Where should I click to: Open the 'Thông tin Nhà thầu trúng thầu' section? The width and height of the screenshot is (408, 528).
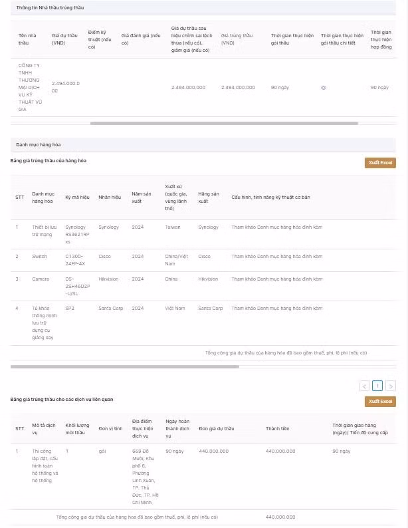[x=51, y=7]
